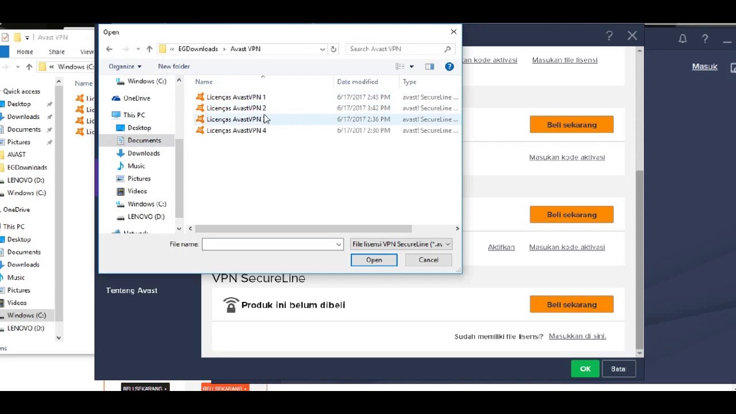Viewport: 736px width, 414px height.
Task: Open Windows (C:) under This PC in dialog tree
Action: click(x=147, y=204)
